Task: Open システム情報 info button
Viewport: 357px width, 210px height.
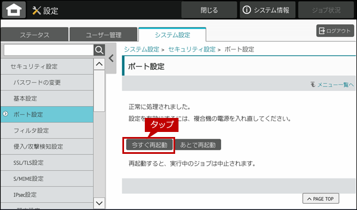Action: click(x=267, y=10)
